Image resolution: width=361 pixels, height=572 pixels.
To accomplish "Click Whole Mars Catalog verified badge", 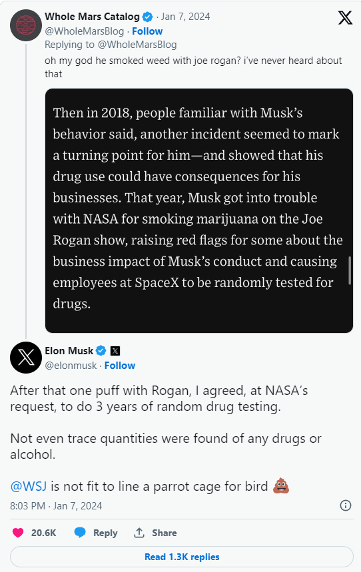I will (147, 17).
